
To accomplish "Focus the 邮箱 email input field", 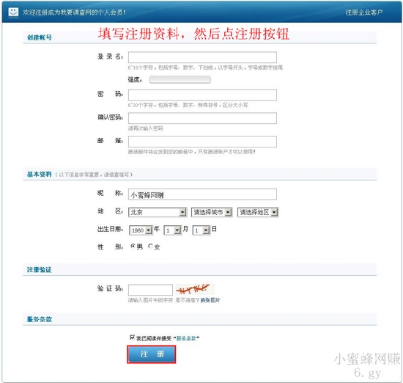I will [202, 142].
